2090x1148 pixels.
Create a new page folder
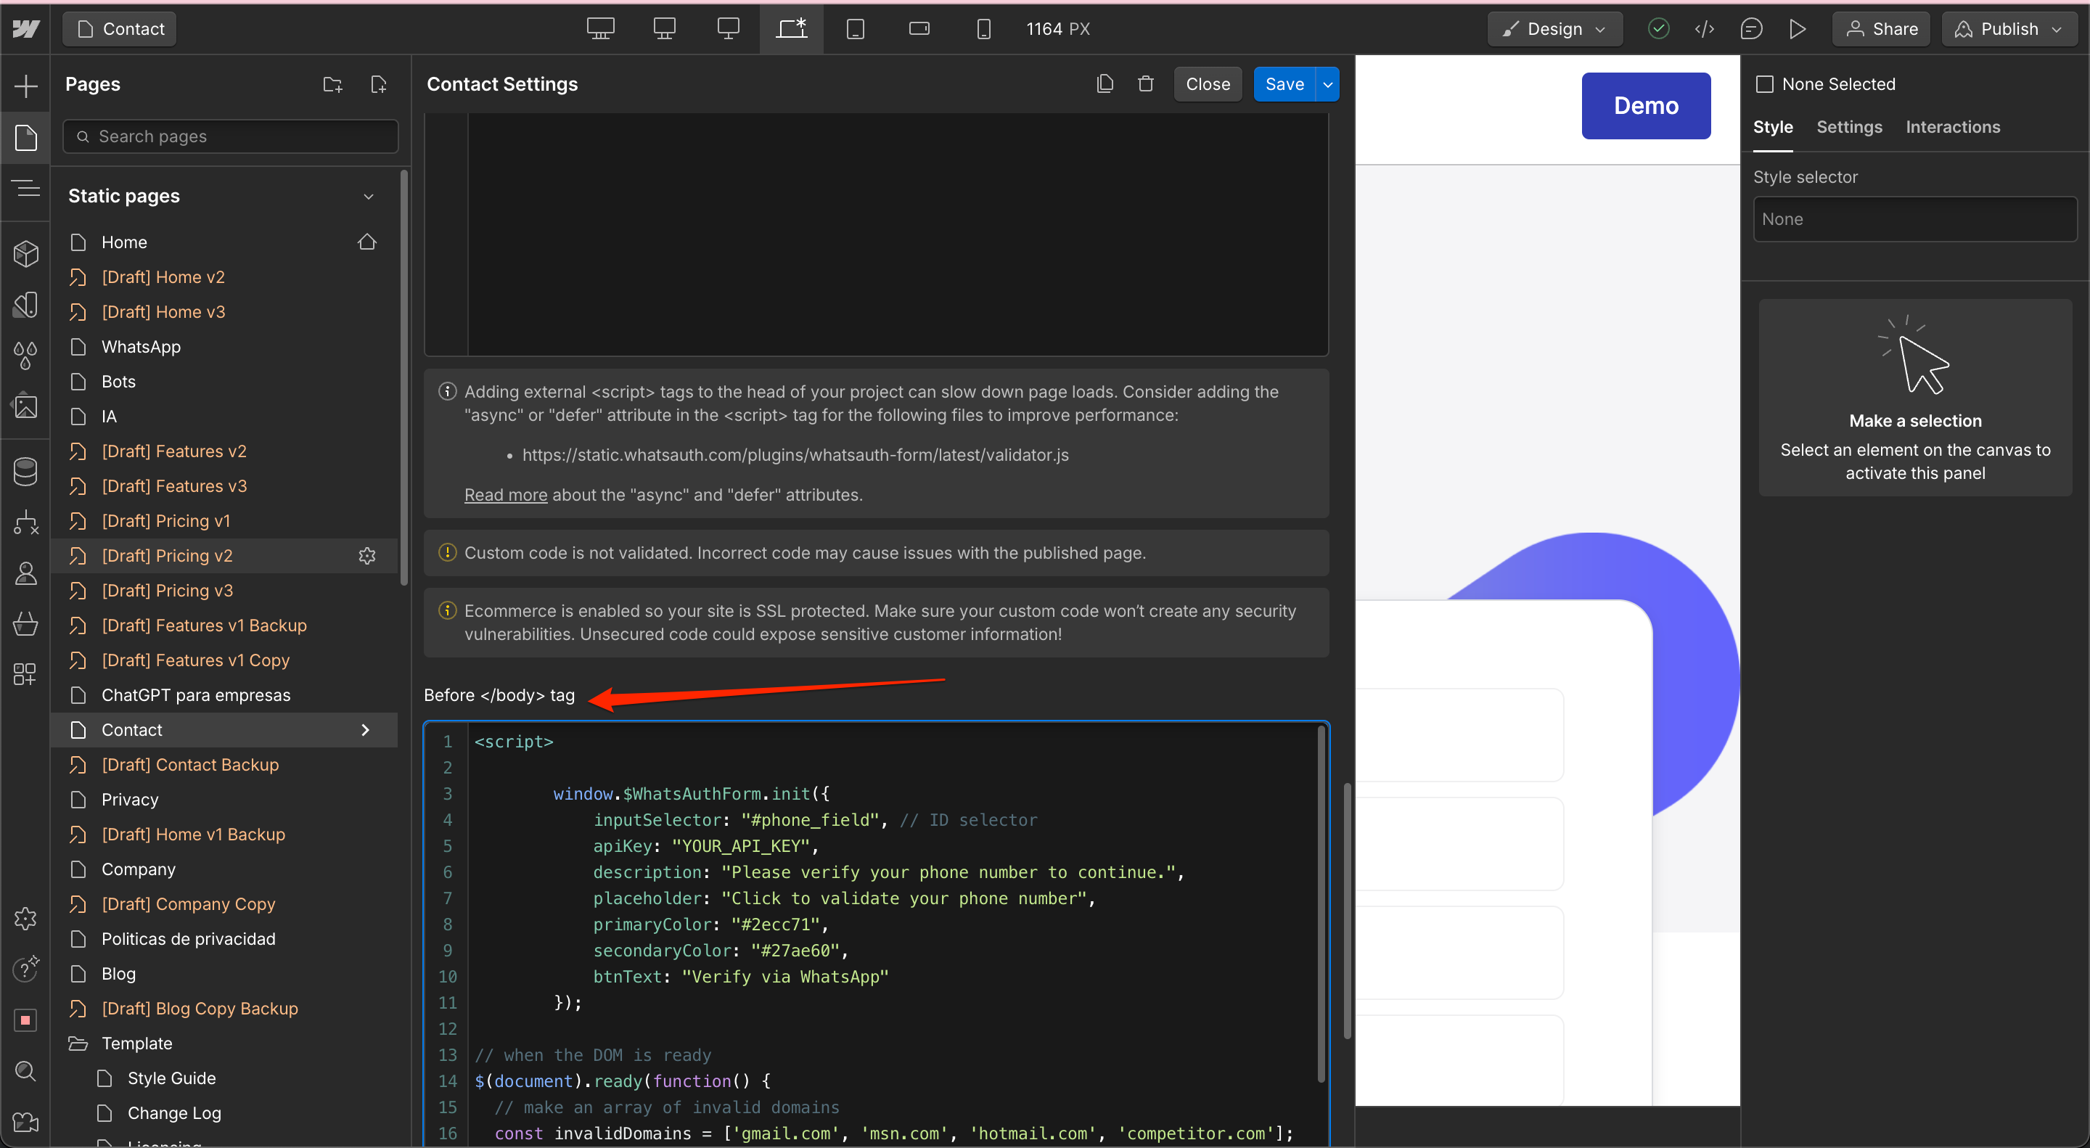tap(332, 84)
